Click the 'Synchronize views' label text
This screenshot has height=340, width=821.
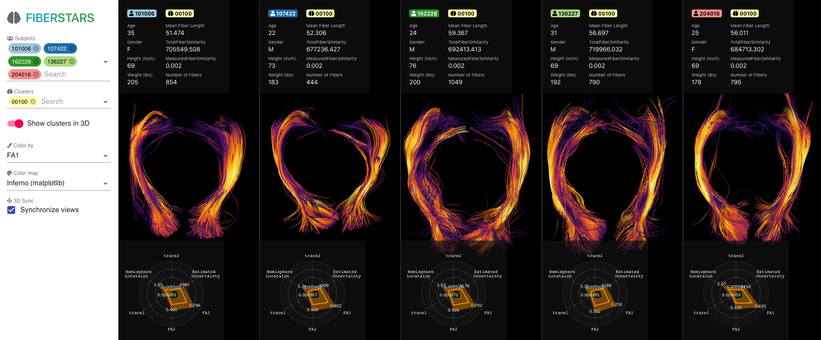tap(49, 210)
